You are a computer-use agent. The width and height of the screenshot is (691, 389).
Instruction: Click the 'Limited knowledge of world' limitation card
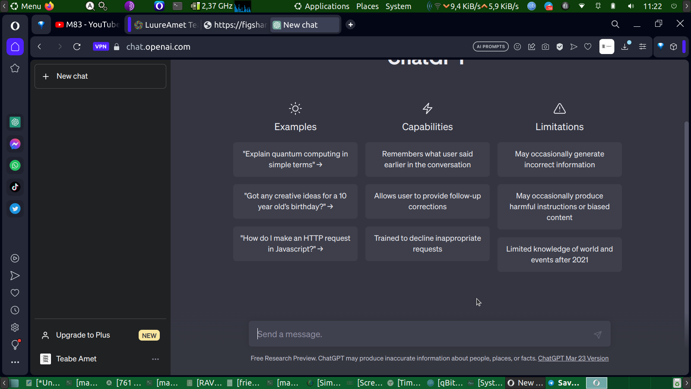click(x=560, y=255)
